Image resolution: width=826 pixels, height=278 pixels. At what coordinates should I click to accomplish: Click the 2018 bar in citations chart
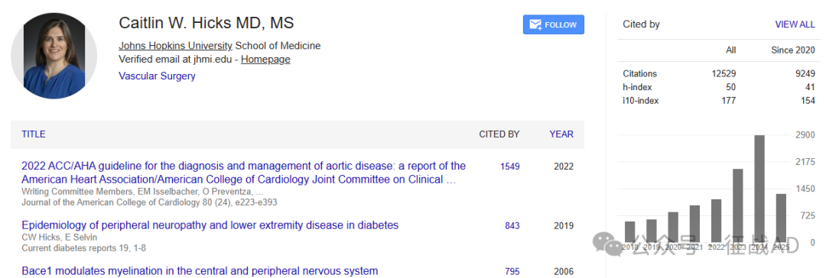click(629, 231)
